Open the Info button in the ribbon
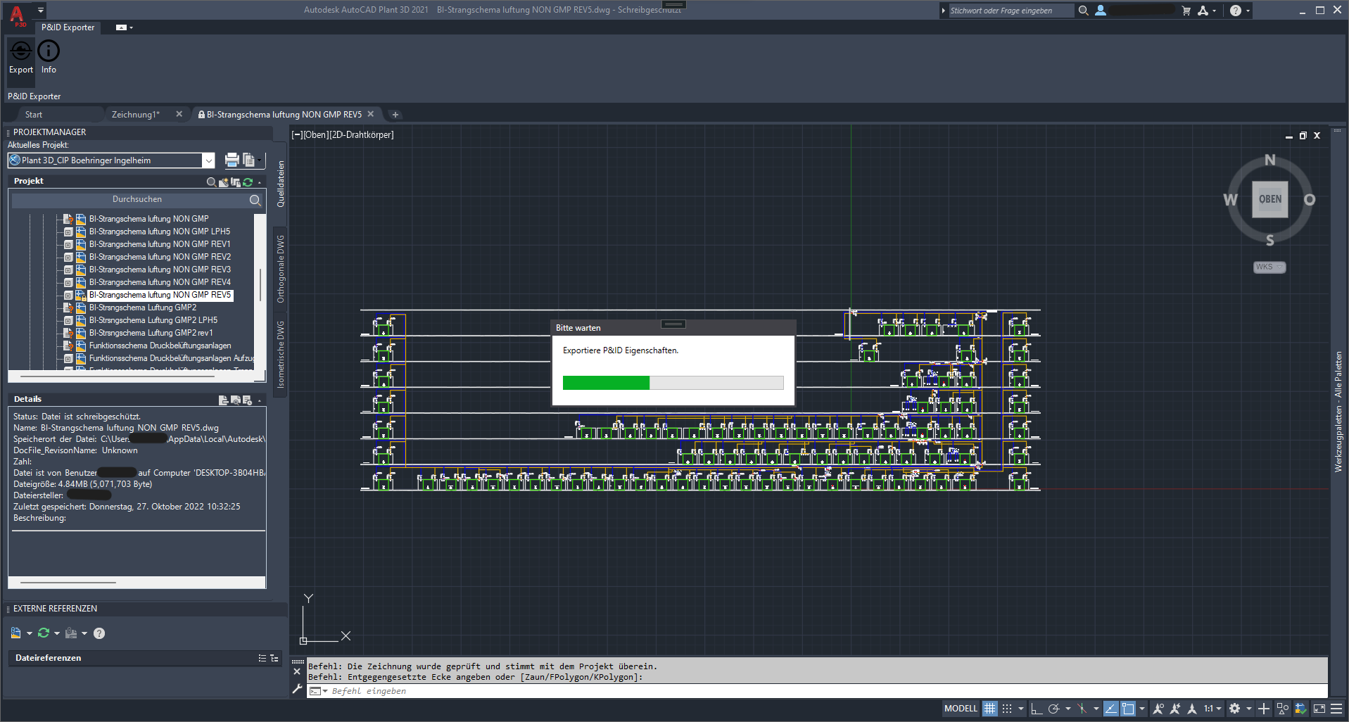 [49, 57]
